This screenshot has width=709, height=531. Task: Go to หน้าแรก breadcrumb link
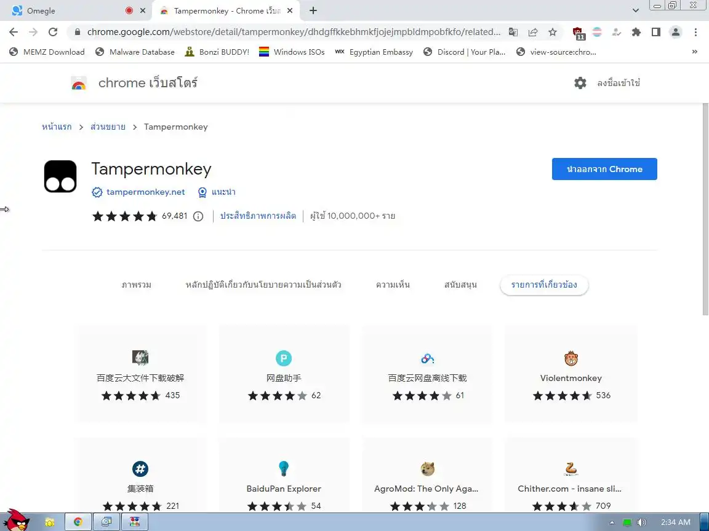(57, 127)
